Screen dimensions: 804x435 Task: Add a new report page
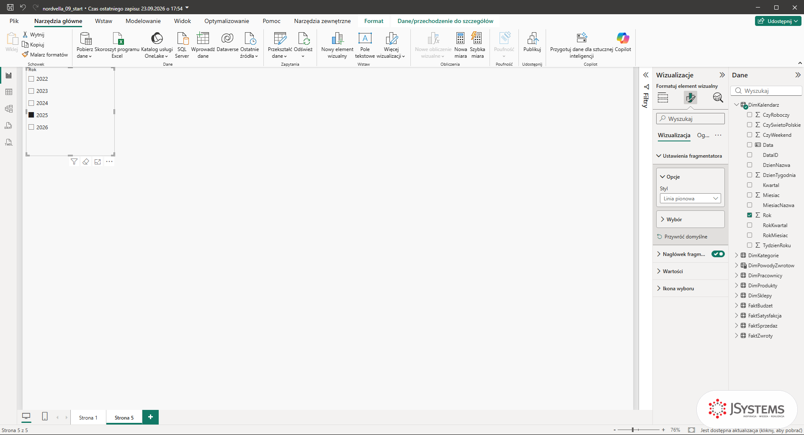coord(150,417)
